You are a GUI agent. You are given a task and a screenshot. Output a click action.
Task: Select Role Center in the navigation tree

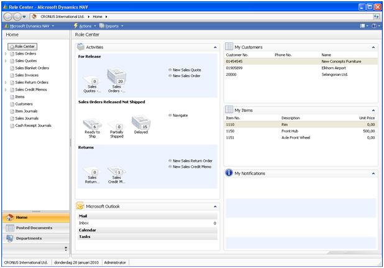click(x=22, y=46)
